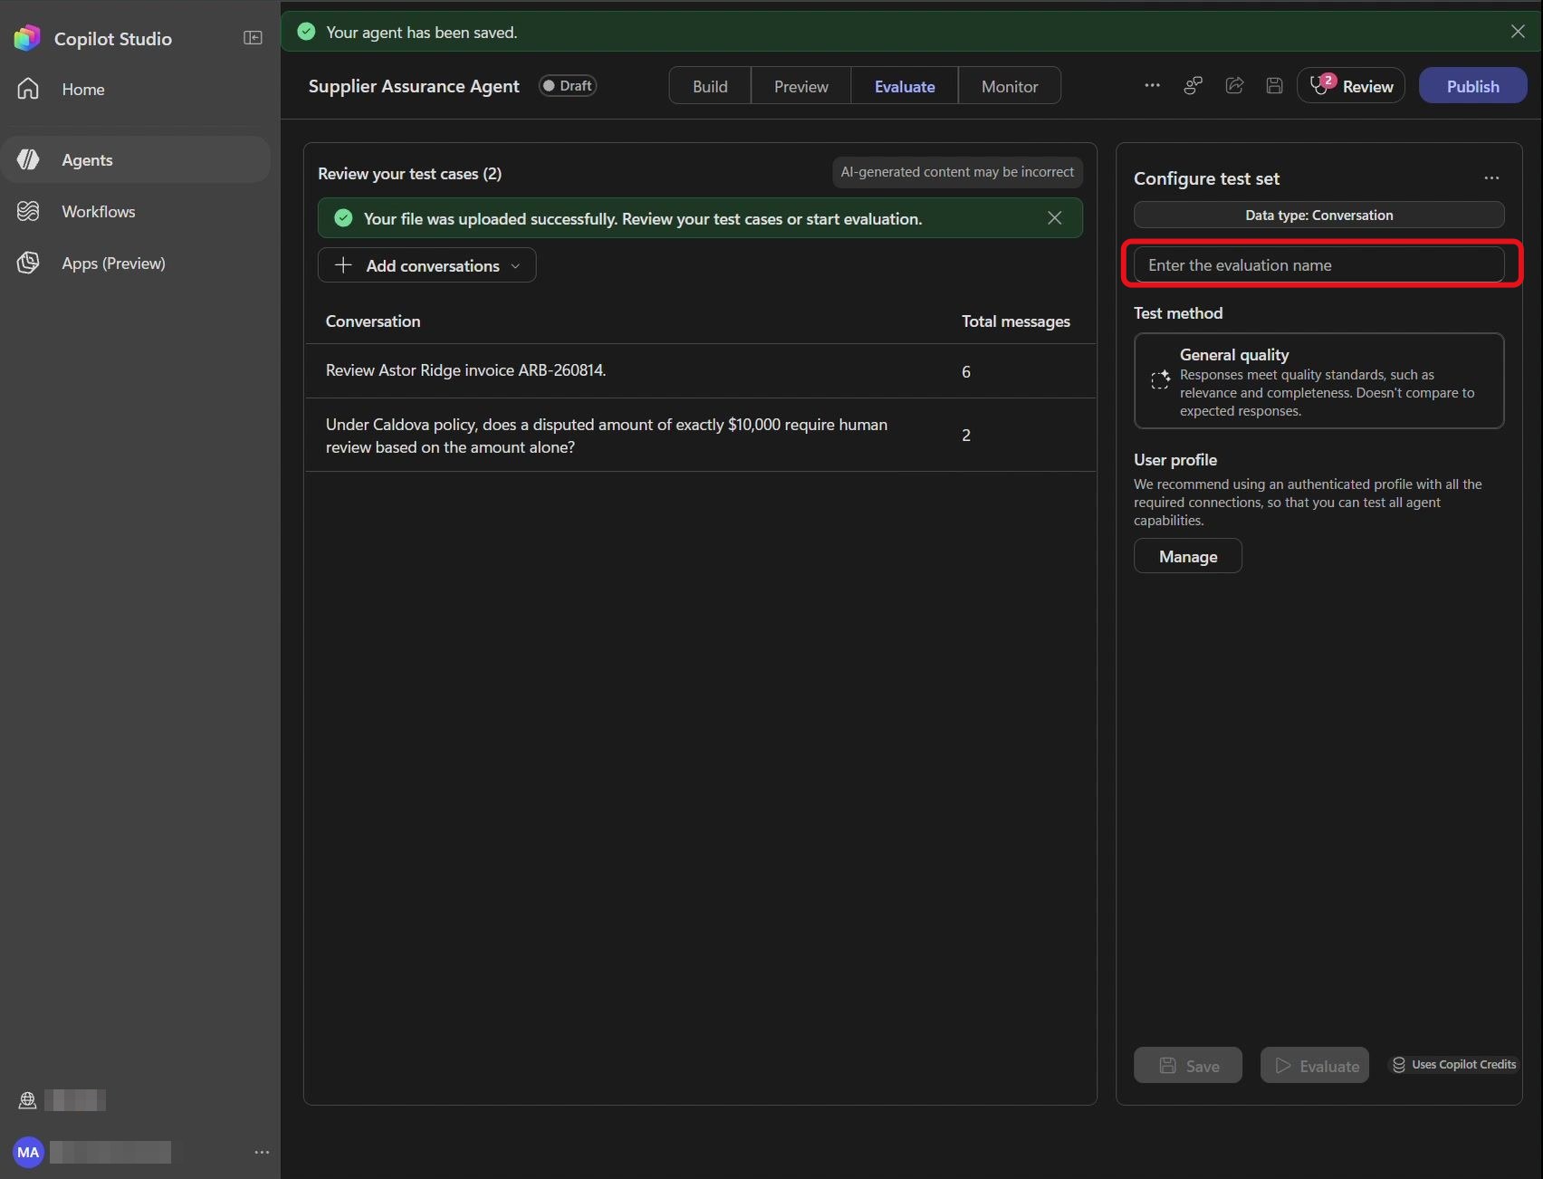The height and width of the screenshot is (1179, 1543).
Task: Open Configure test set more options ellipsis
Action: click(1491, 178)
